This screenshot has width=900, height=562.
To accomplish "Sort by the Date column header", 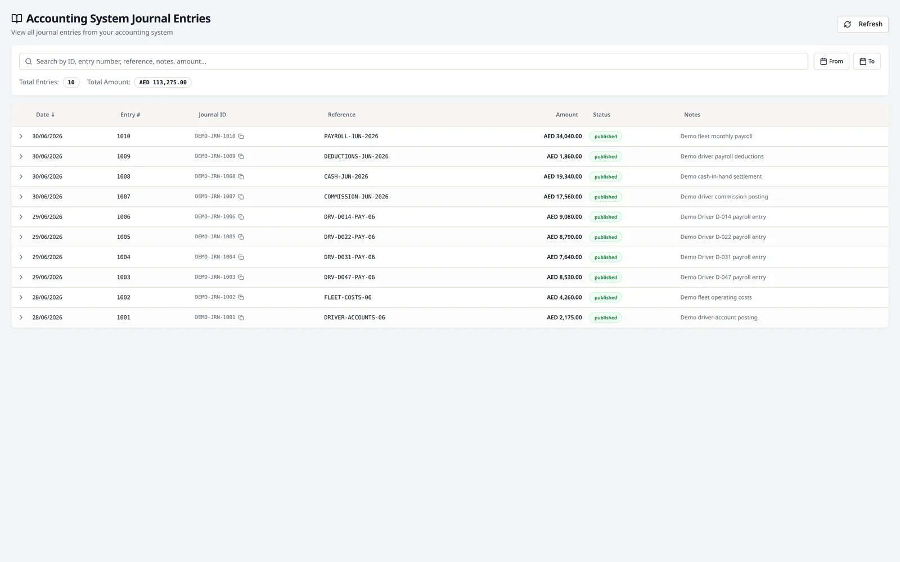I will coord(46,115).
